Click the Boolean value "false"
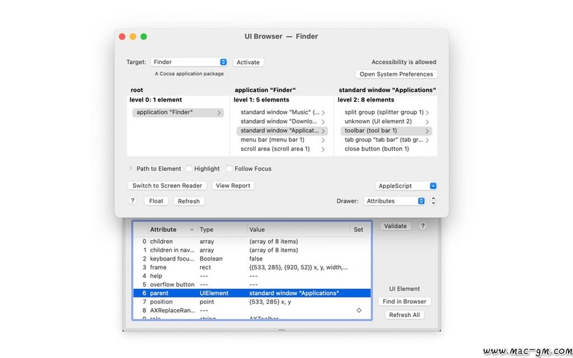This screenshot has height=358, width=573. (x=256, y=258)
